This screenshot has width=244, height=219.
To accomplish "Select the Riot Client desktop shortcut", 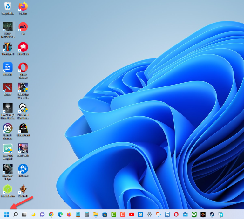I will click(23, 47).
